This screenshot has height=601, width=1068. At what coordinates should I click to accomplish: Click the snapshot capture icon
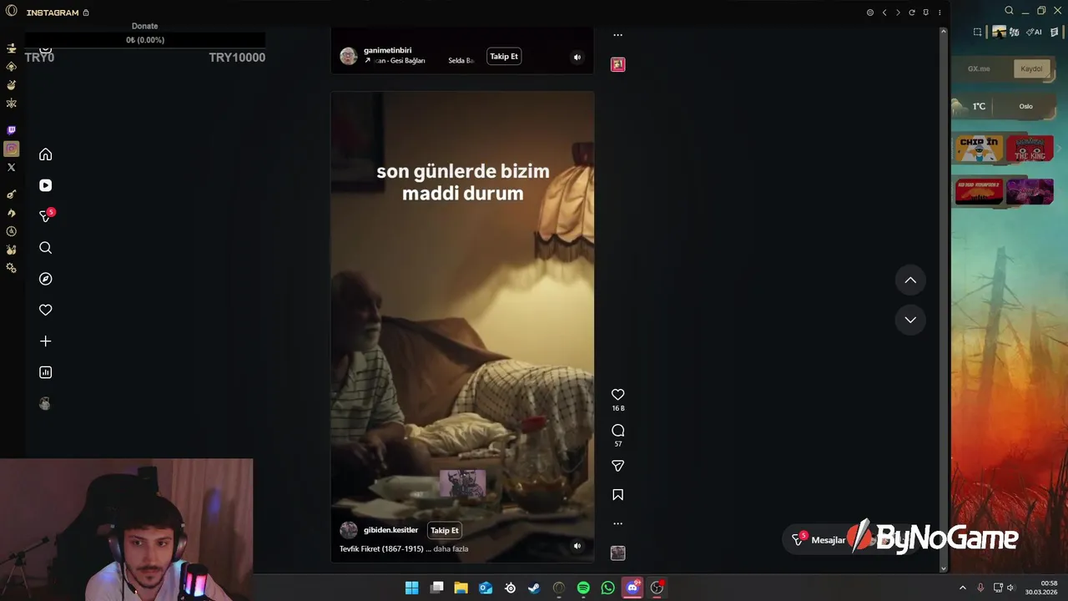978,32
